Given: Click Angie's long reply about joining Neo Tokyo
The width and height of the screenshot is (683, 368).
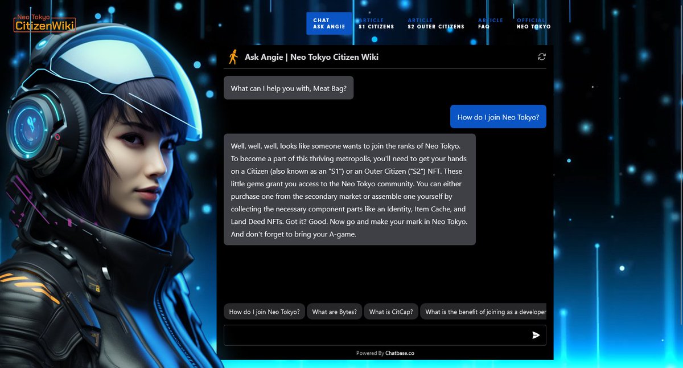Looking at the screenshot, I should click(x=349, y=189).
